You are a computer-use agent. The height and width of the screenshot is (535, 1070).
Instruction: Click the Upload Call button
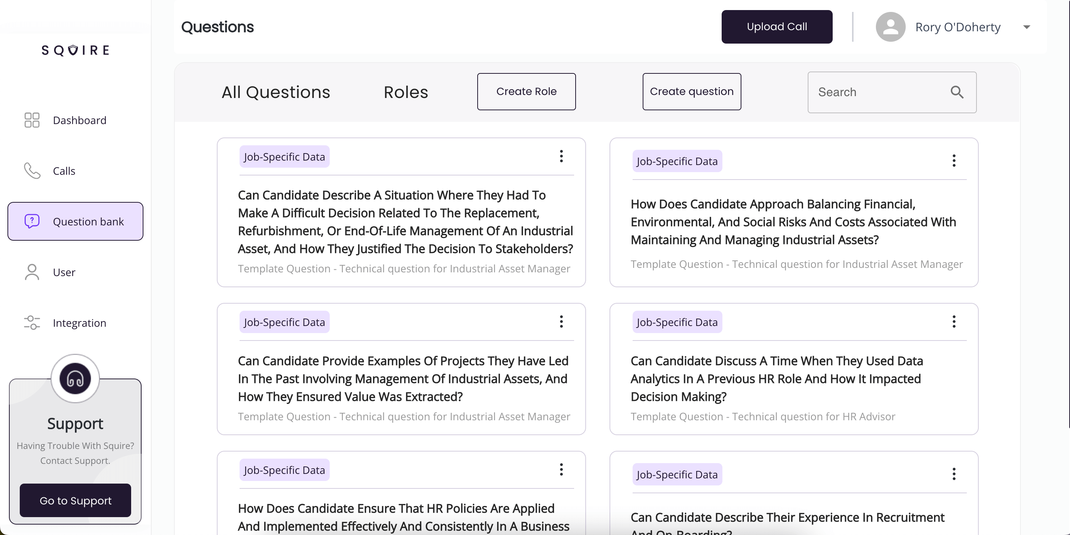point(776,27)
